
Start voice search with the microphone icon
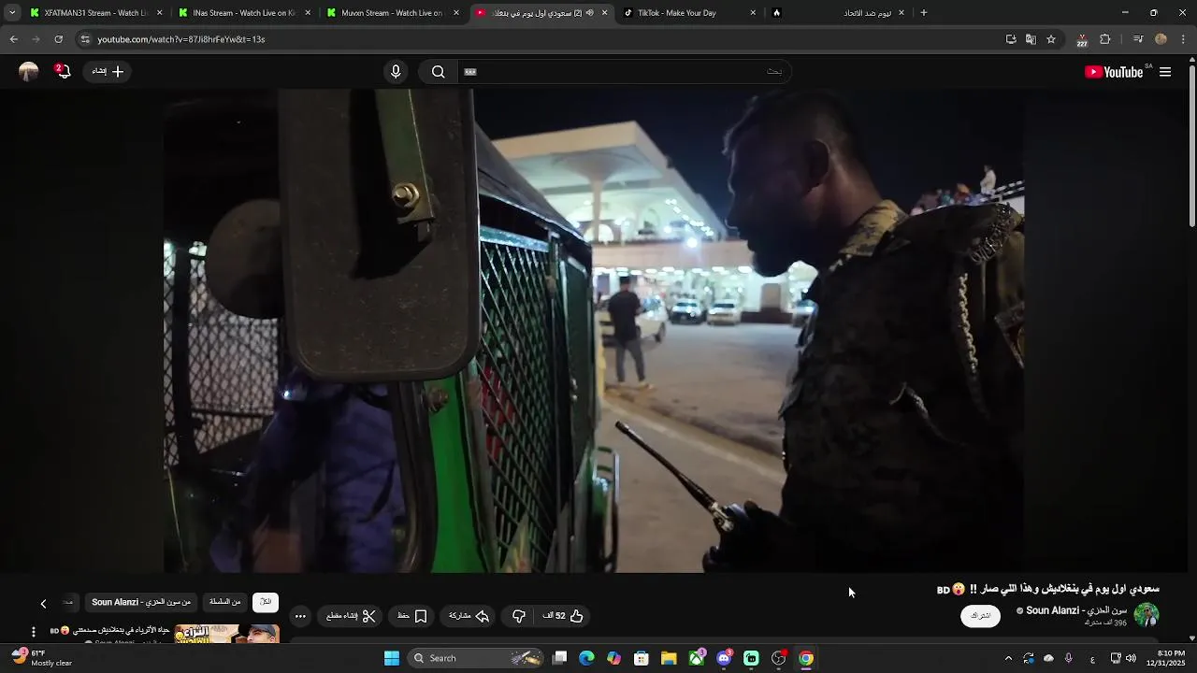click(396, 72)
